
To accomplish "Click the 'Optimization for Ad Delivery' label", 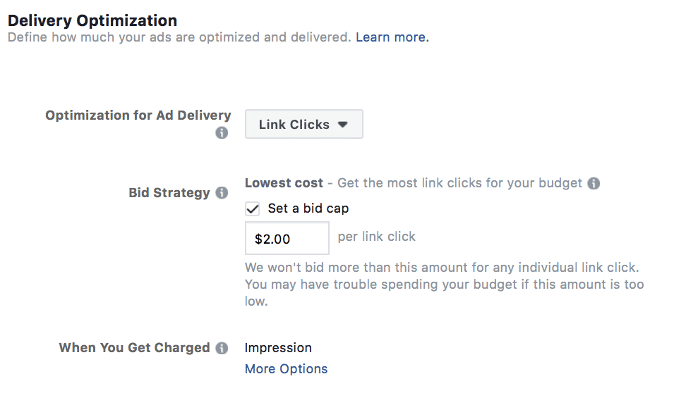I will coord(138,116).
